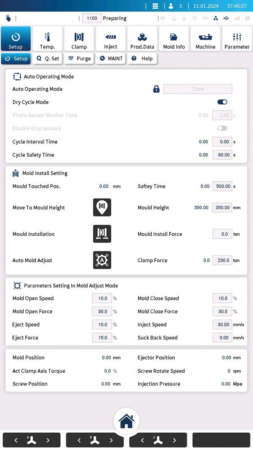Click the manual mode hand icon
This screenshot has height=450, width=253.
(x=8, y=18)
